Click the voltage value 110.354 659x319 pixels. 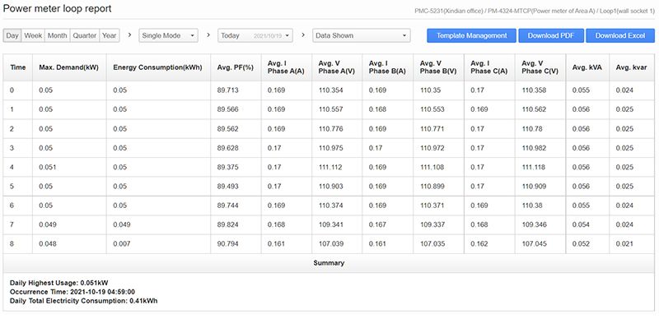331,90
